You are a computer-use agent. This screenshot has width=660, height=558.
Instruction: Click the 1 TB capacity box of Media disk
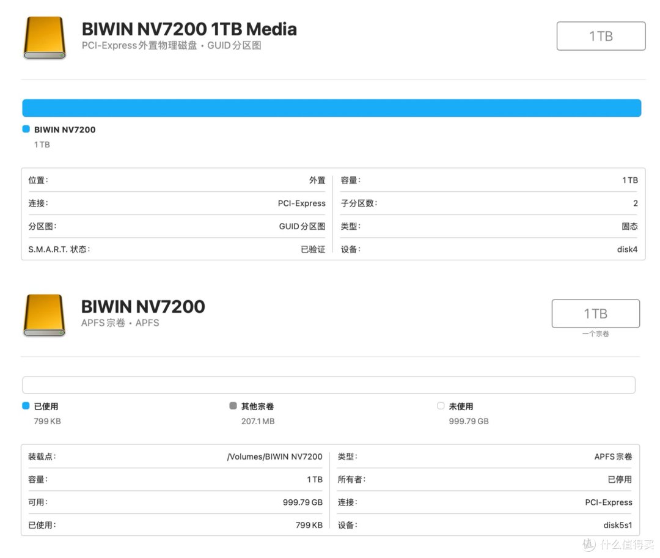coord(601,36)
